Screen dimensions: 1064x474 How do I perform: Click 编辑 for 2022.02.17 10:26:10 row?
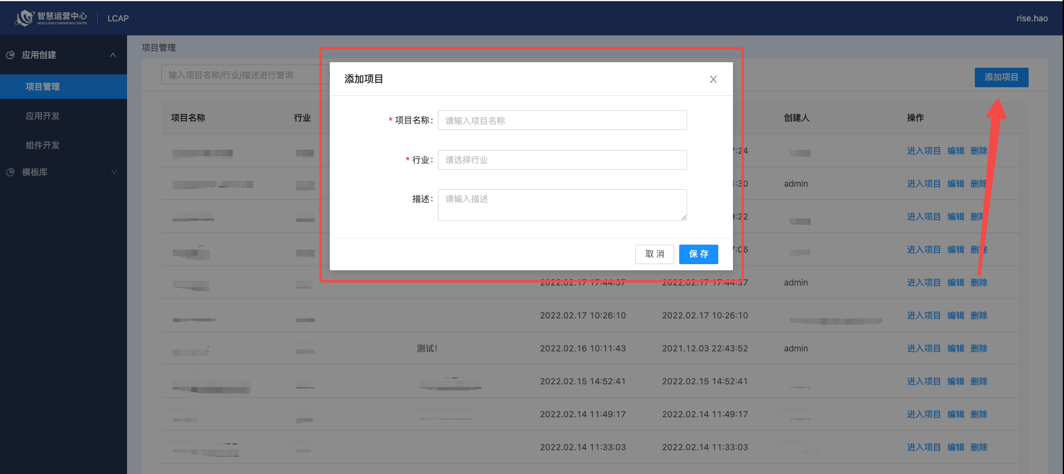pos(956,315)
